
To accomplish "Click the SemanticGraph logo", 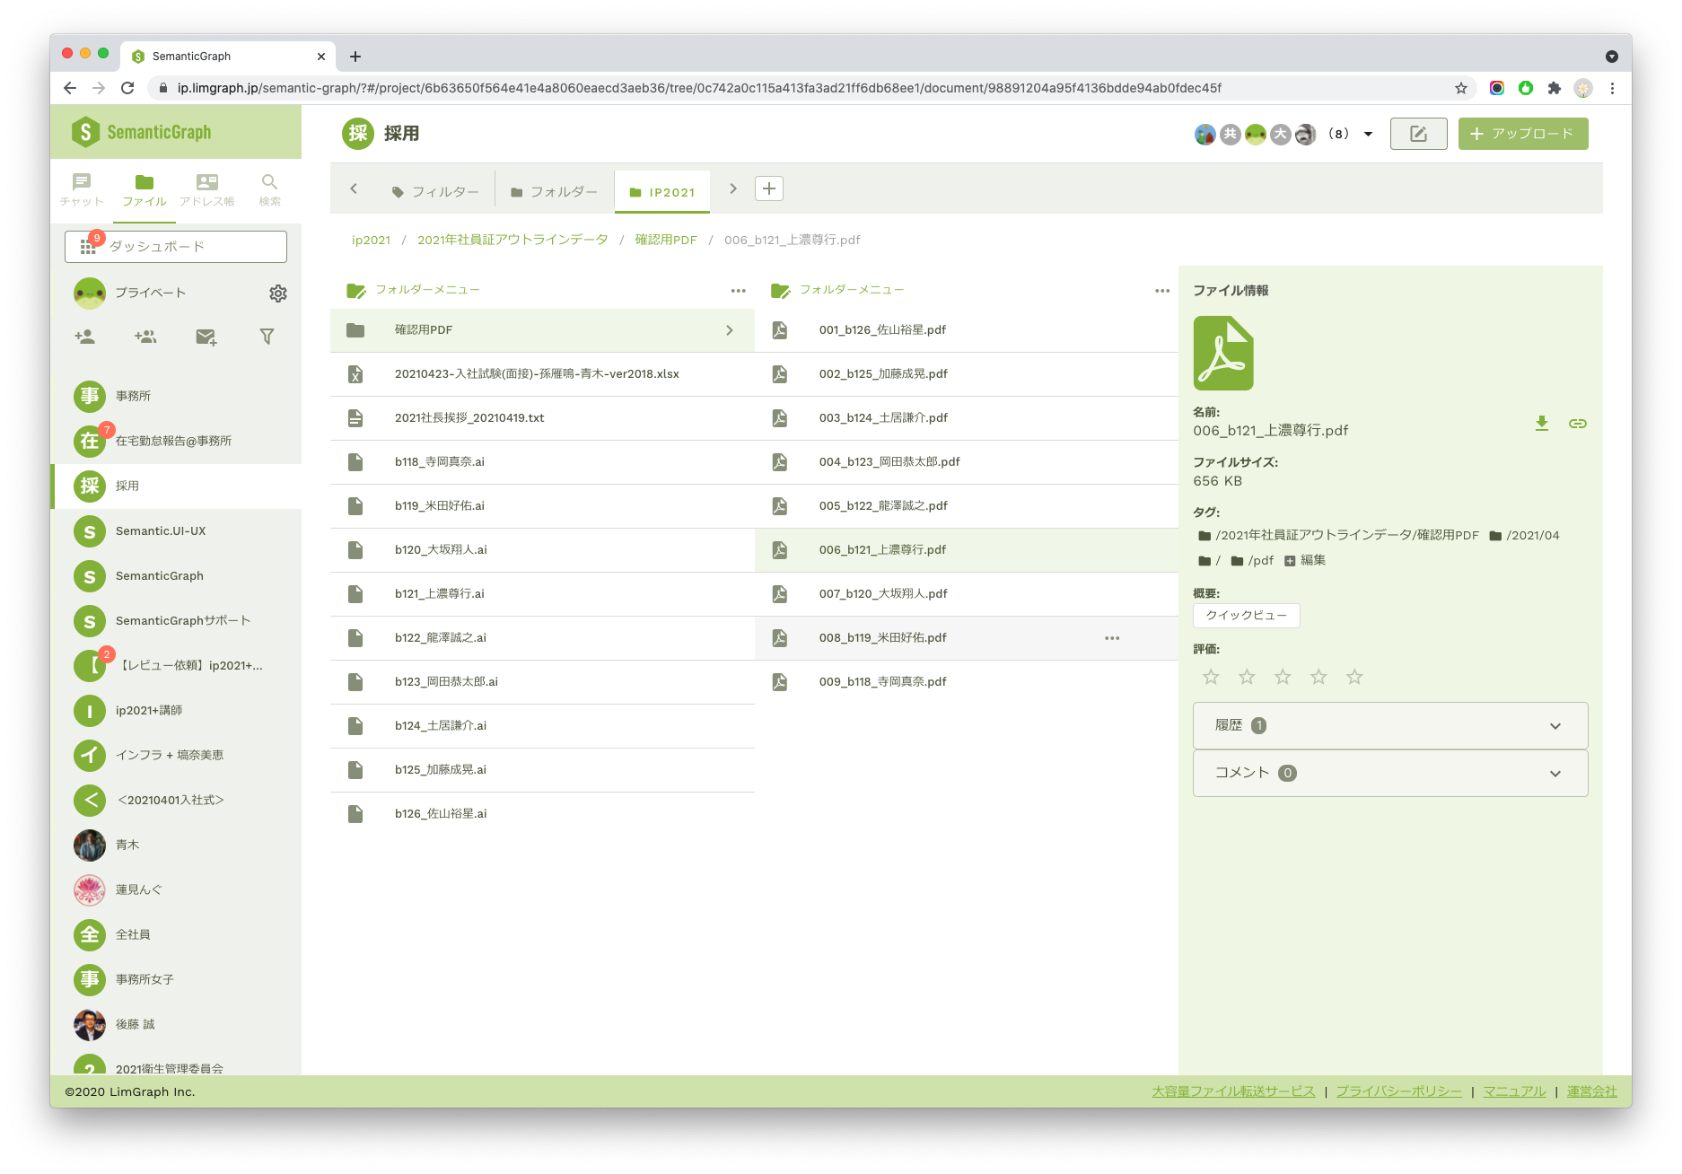I will pyautogui.click(x=142, y=132).
